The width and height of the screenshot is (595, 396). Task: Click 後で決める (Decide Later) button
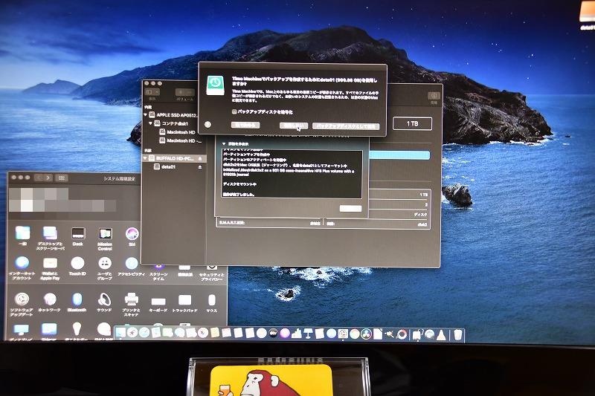[245, 125]
